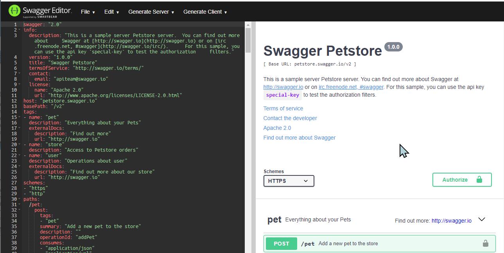This screenshot has width=504, height=253.
Task: Click the Swagger Editor logo icon
Action: [x=14, y=11]
